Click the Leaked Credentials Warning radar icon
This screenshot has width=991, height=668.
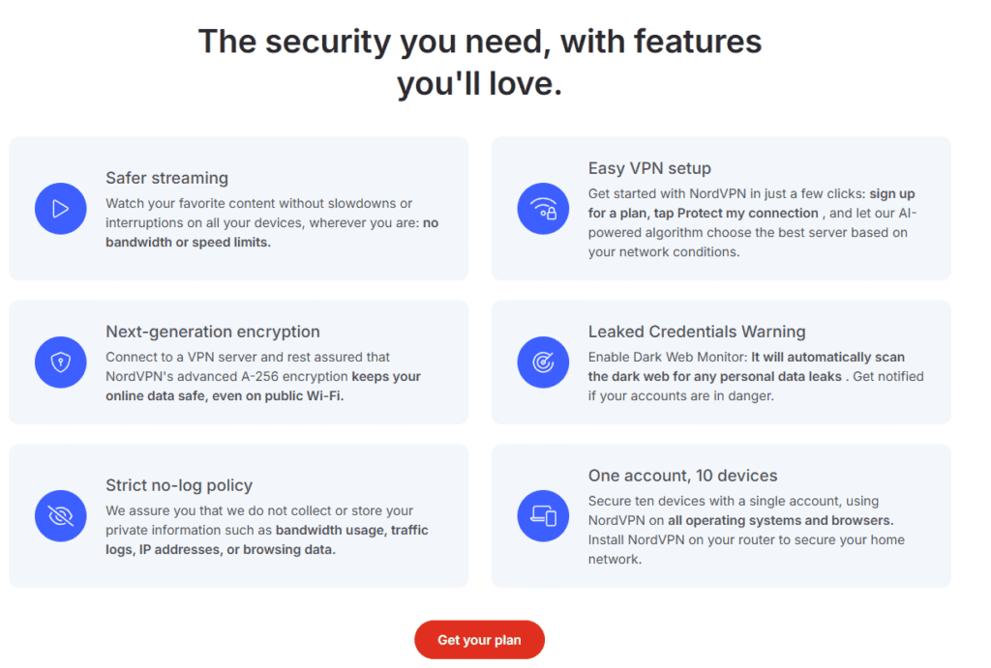543,362
